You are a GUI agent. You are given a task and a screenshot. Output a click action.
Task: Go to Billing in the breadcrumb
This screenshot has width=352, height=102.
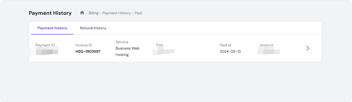93,13
